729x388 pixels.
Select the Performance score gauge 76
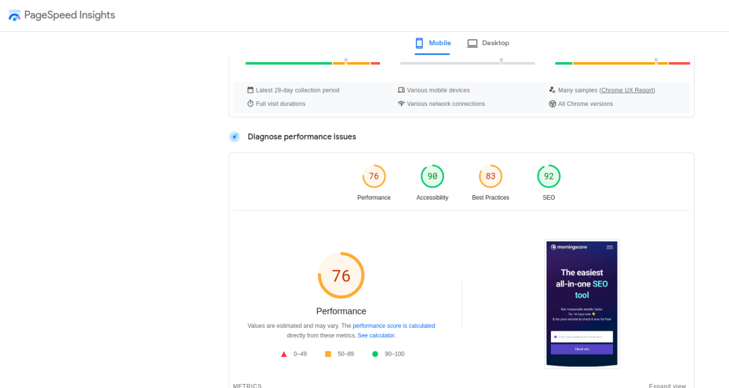pyautogui.click(x=374, y=177)
